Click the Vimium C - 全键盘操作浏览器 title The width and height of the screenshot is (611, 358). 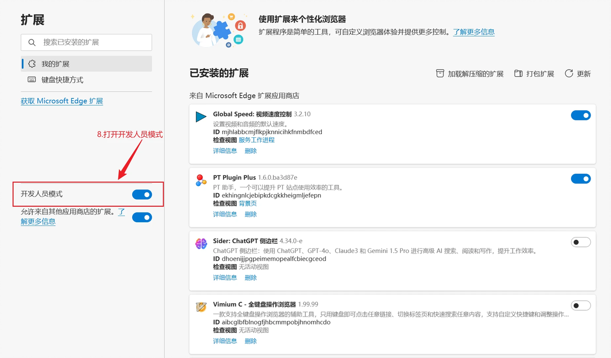pos(254,304)
